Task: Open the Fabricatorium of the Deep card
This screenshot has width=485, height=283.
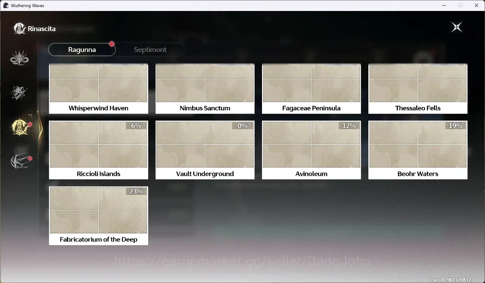Action: tap(99, 216)
